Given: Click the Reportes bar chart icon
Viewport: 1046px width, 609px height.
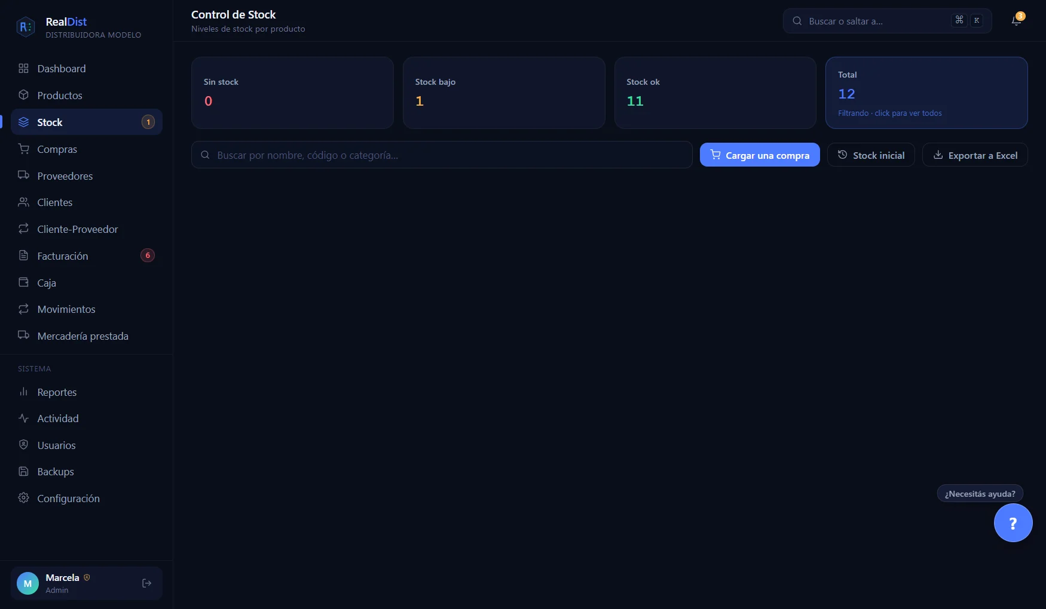Looking at the screenshot, I should [23, 392].
